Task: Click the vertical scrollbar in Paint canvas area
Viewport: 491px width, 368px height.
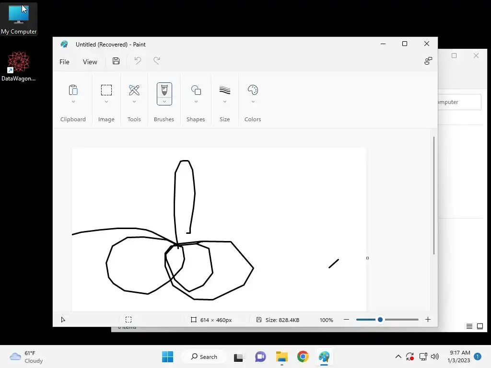Action: 433,195
